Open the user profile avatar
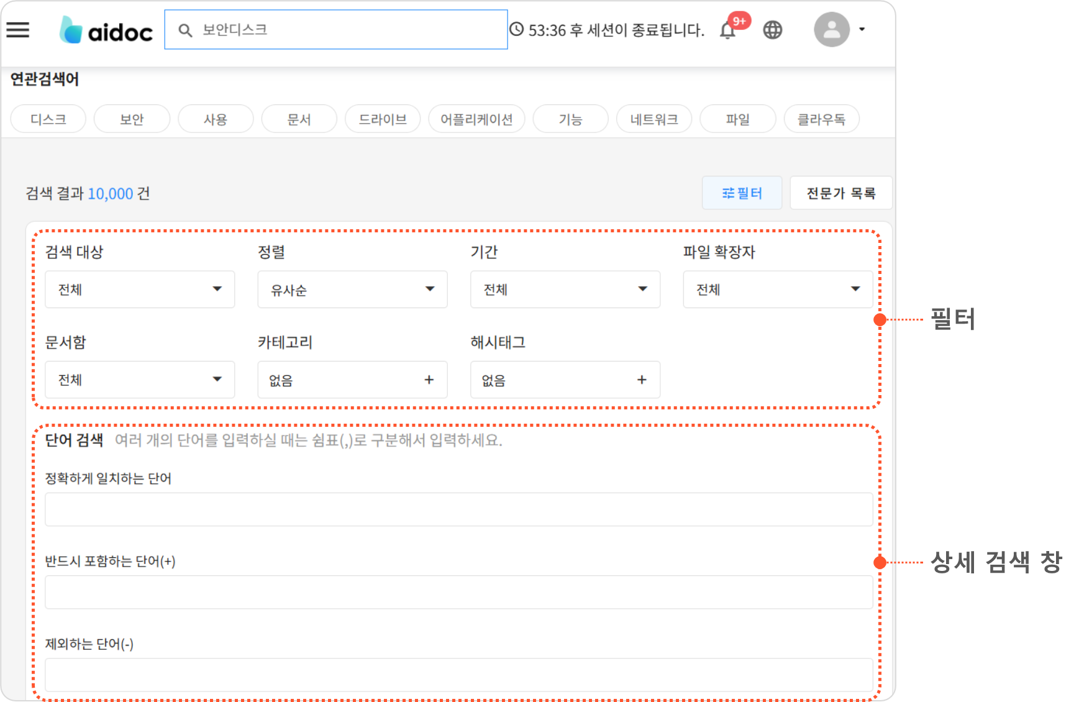The image size is (1079, 702). 831,29
